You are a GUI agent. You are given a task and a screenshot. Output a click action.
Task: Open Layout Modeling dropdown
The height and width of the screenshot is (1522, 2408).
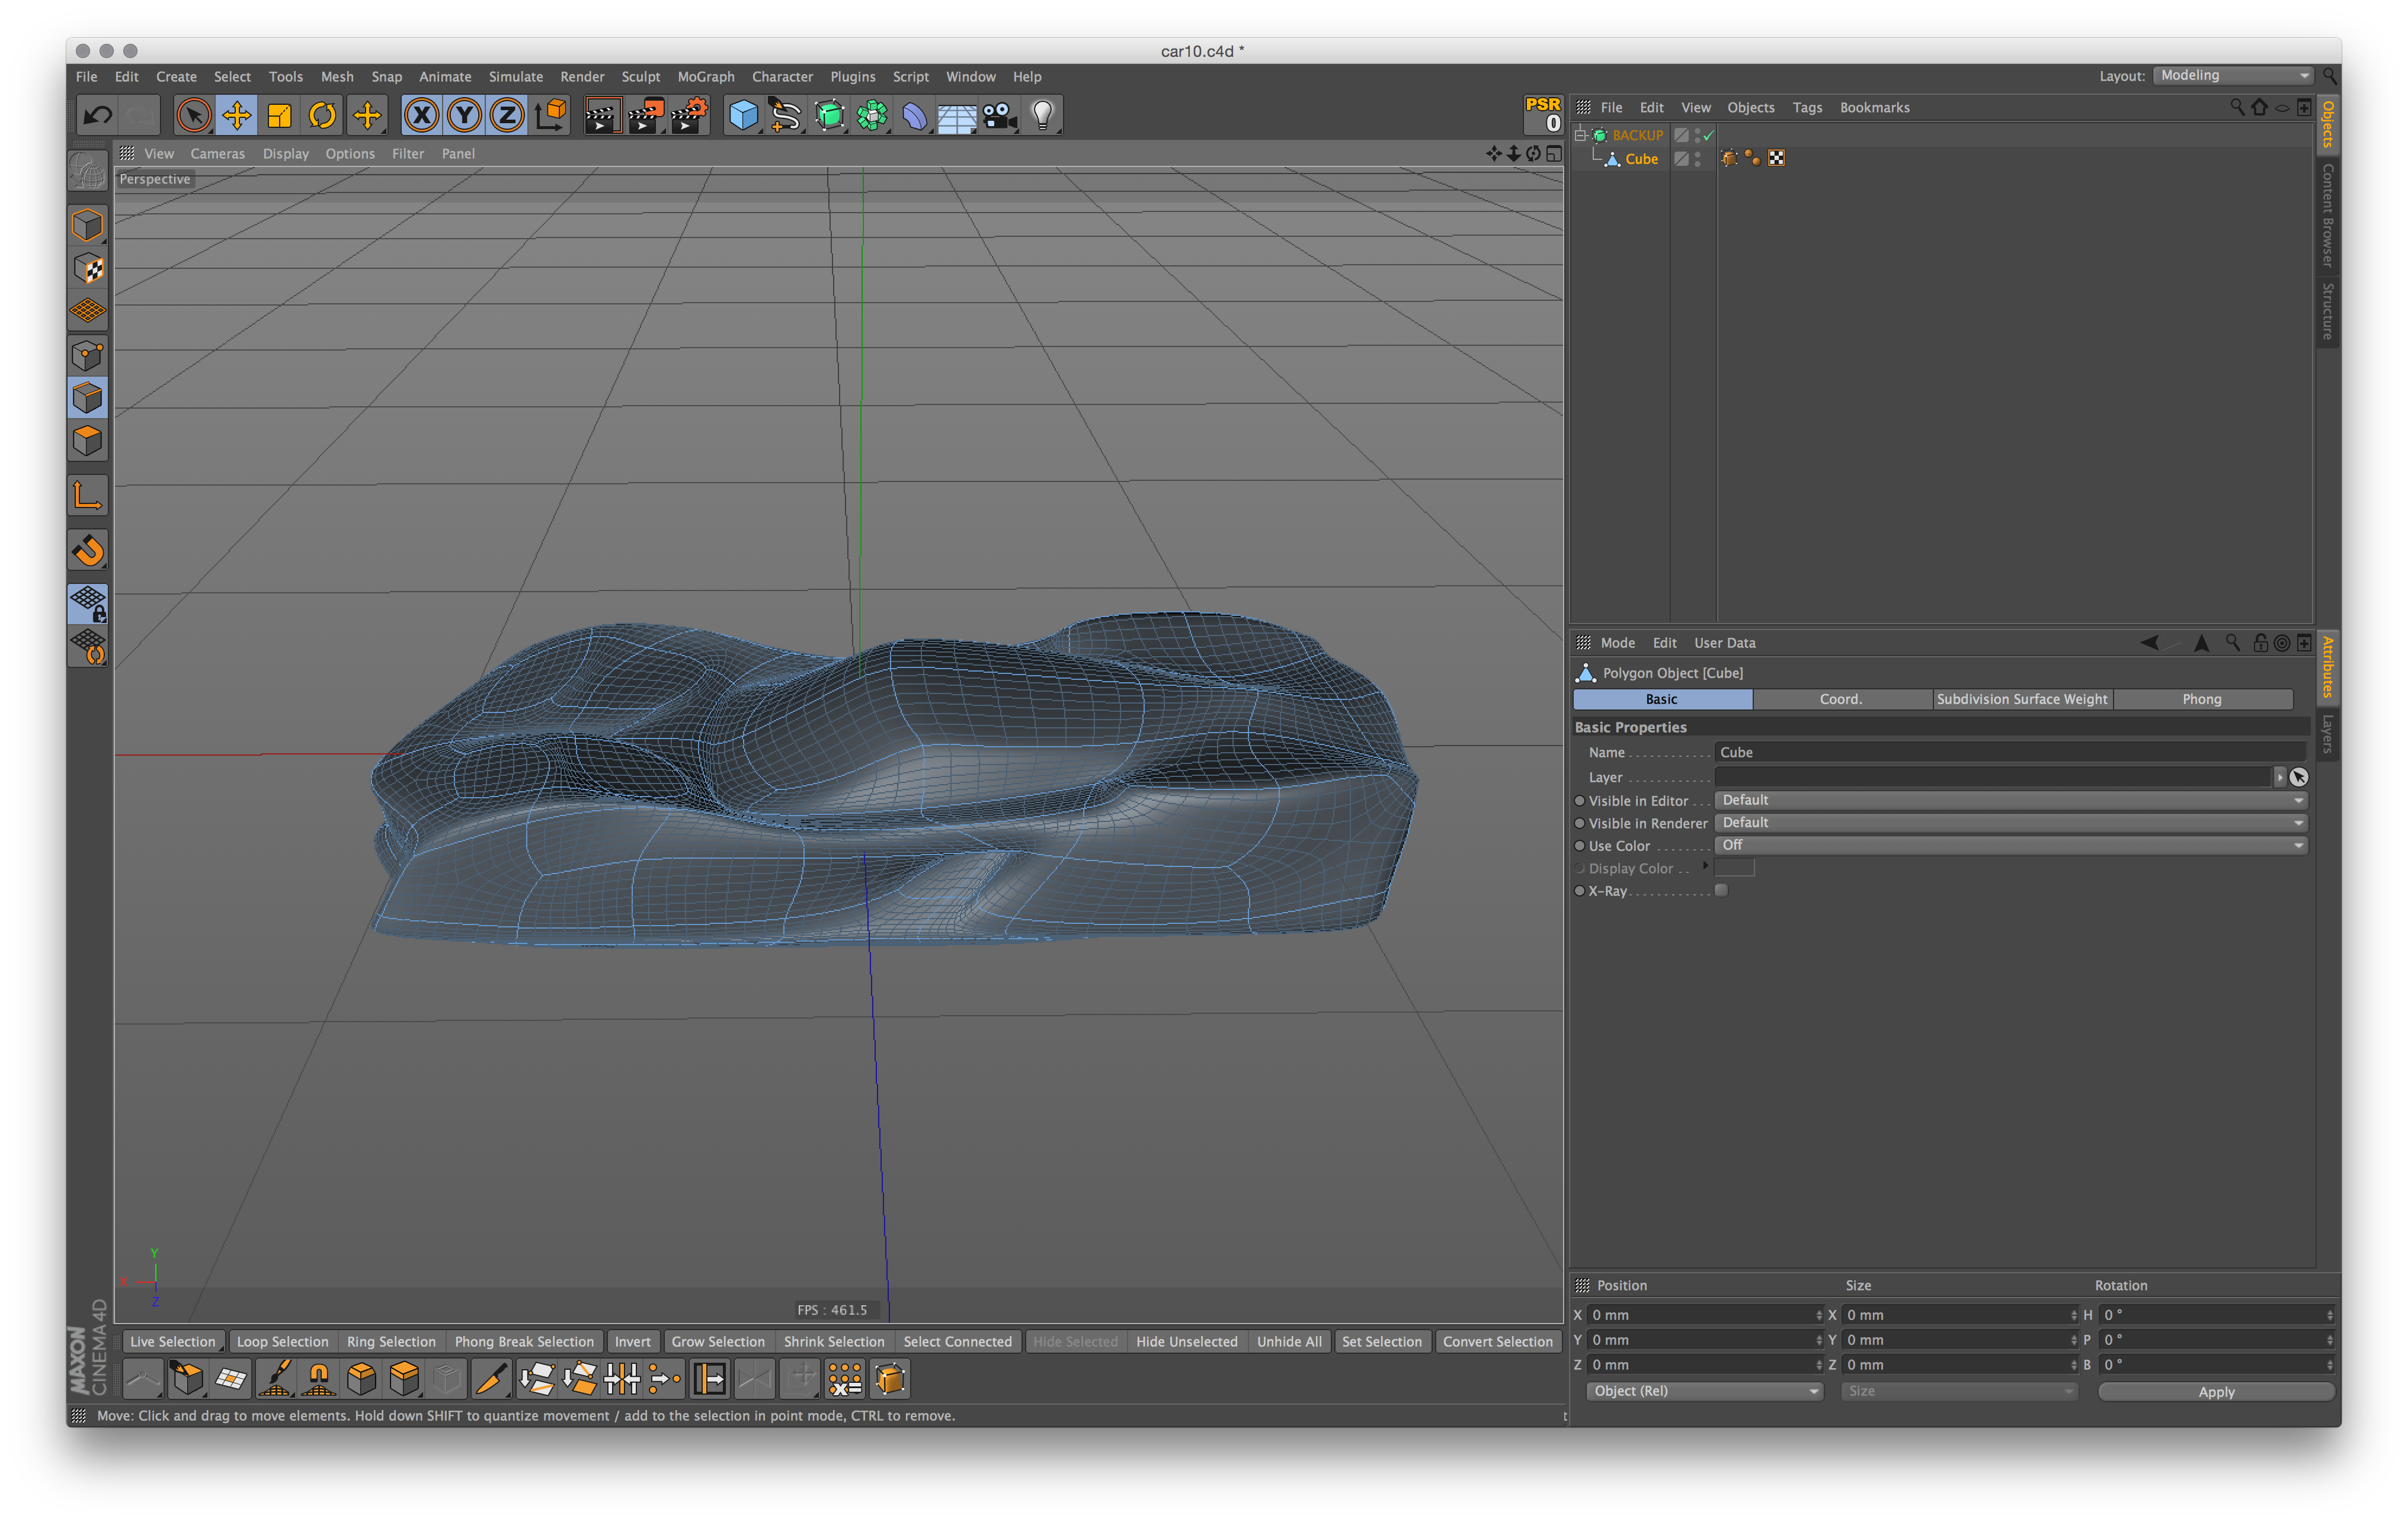(x=2233, y=76)
